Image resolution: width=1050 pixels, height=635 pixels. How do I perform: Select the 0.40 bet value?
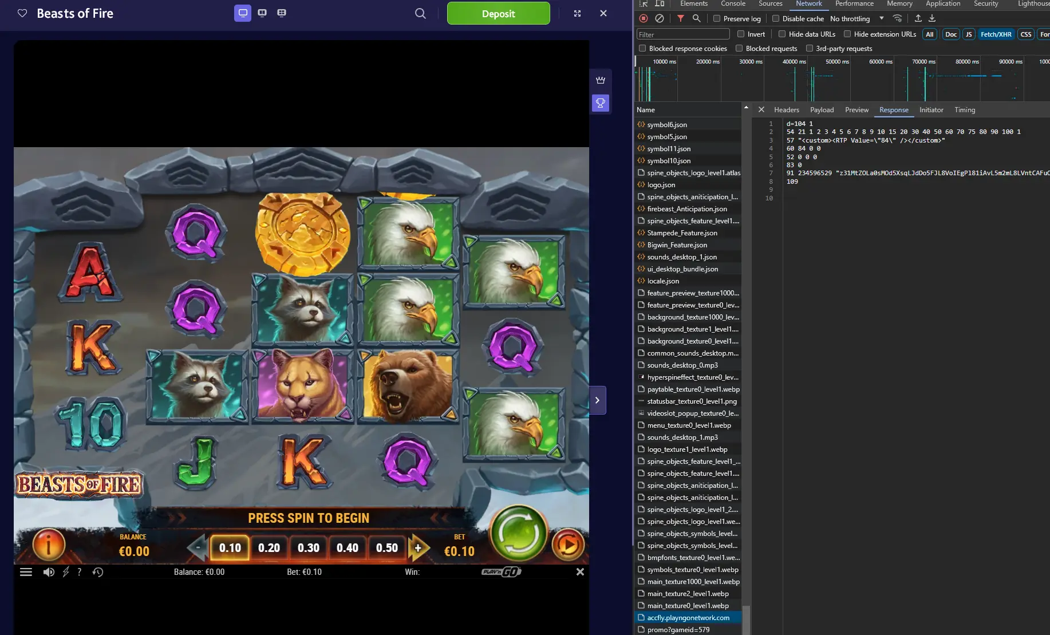pyautogui.click(x=348, y=548)
